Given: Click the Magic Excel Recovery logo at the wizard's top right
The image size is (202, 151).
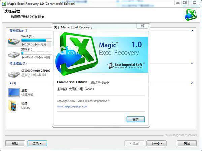Looking at the screenshot, I should pyautogui.click(x=191, y=15).
